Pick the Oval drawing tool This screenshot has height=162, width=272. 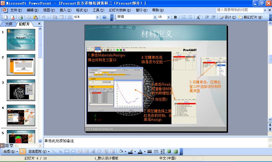73,152
